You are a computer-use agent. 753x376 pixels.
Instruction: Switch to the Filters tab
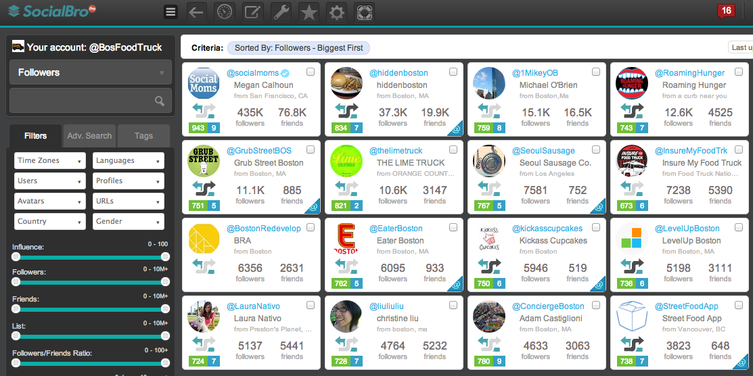(36, 136)
